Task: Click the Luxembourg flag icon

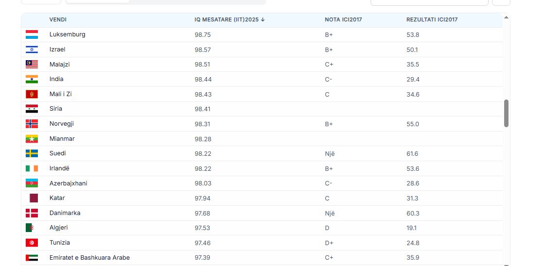Action: click(32, 35)
